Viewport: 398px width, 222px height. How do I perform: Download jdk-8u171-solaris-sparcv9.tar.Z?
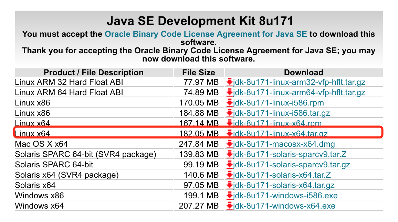pos(290,154)
